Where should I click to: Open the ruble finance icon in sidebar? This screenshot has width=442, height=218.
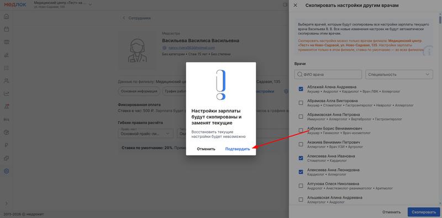tap(6, 146)
